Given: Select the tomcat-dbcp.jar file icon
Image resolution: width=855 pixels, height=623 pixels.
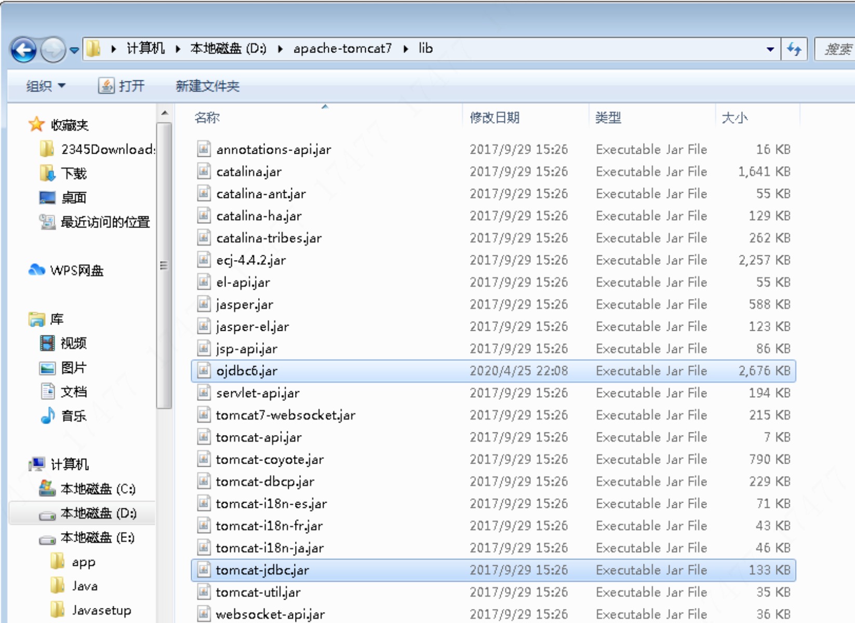Looking at the screenshot, I should point(204,482).
